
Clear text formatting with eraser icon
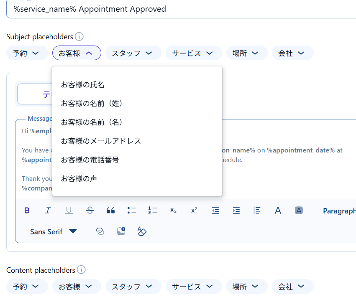(142, 231)
